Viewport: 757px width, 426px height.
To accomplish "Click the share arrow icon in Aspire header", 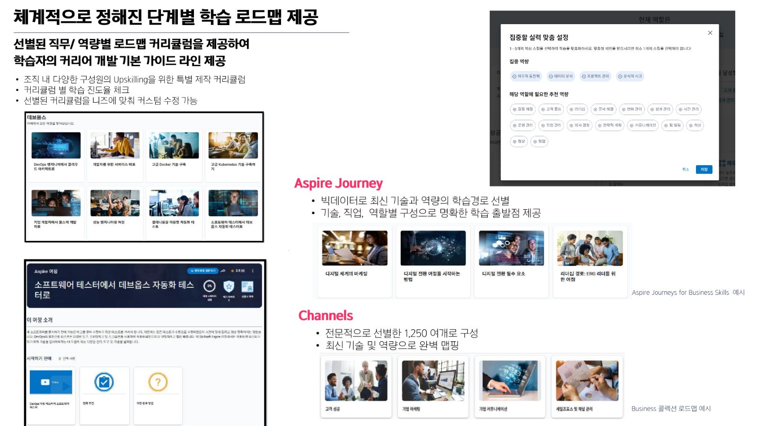I will pos(223,271).
